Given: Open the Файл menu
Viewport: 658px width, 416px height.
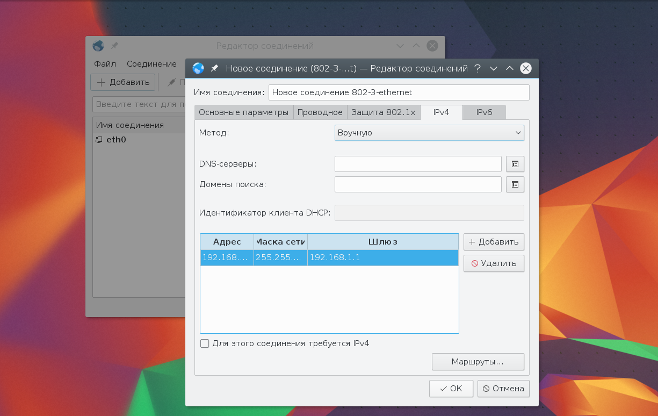Looking at the screenshot, I should click(x=105, y=64).
